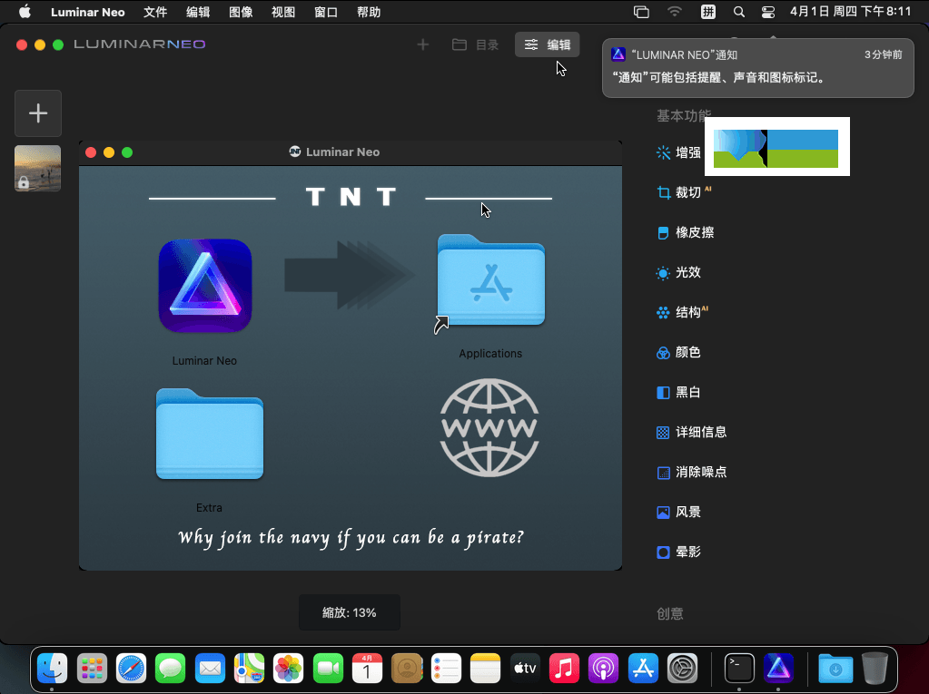
Task: Open Apple TV from the Dock
Action: [x=525, y=669]
